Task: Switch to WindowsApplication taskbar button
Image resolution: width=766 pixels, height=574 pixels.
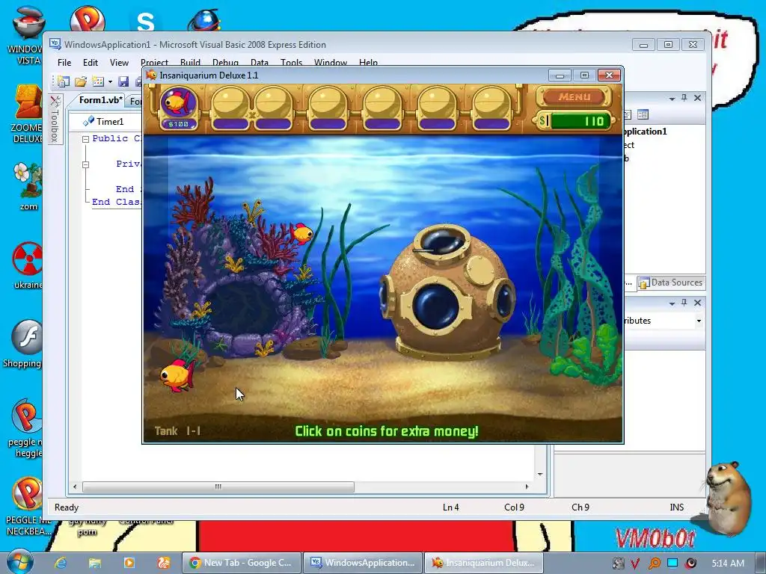Action: tap(363, 563)
